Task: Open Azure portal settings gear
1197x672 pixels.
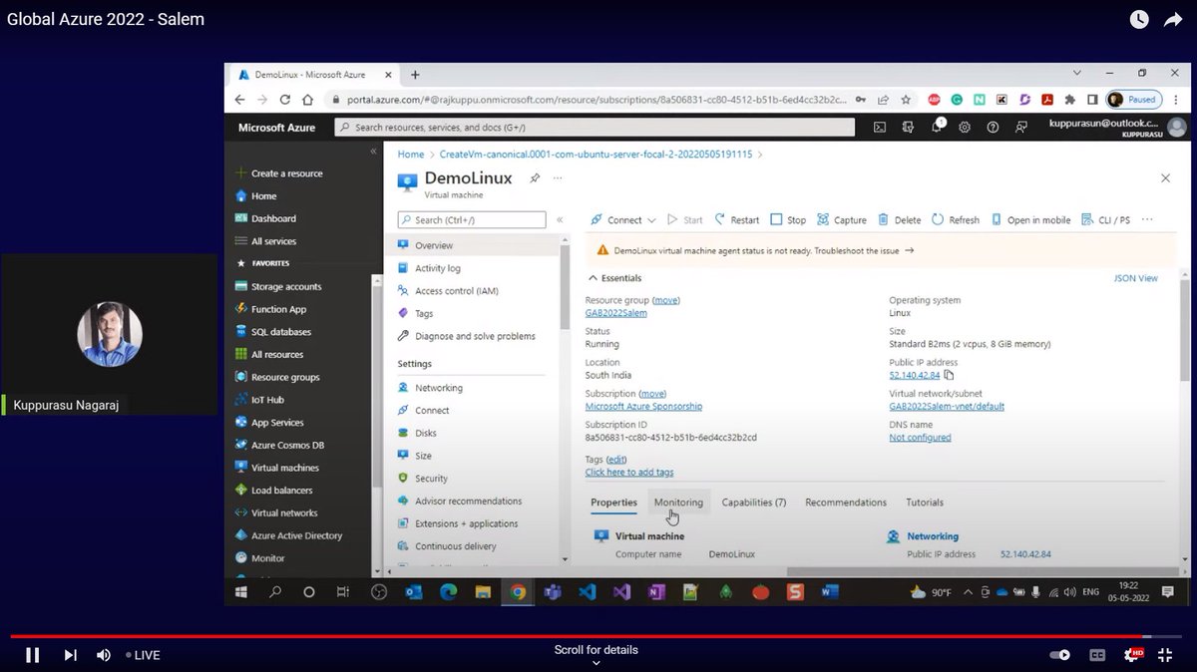Action: [965, 128]
